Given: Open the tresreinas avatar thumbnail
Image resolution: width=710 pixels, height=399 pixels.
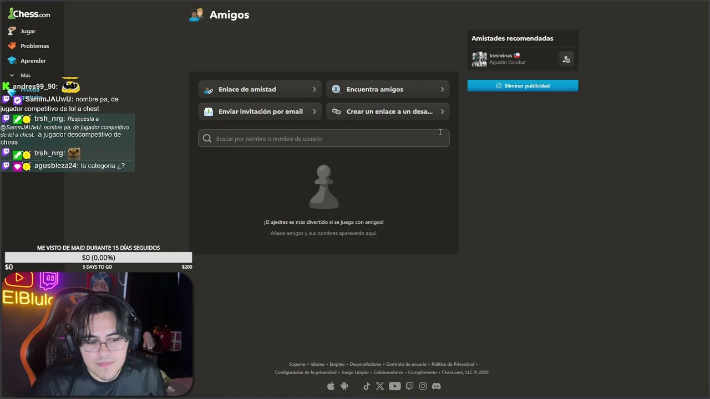Looking at the screenshot, I should (x=479, y=59).
